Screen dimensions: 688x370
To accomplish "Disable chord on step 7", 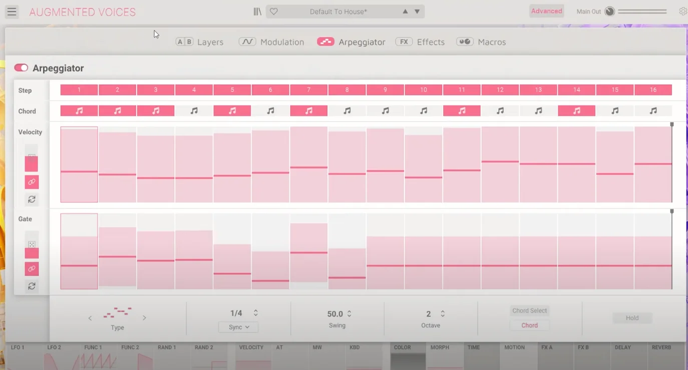I will 308,111.
